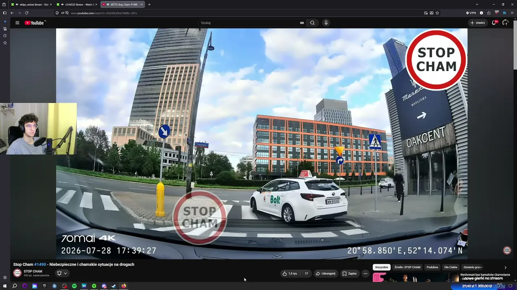Open Spotify from the taskbar
This screenshot has height=290, width=517.
tap(74, 286)
